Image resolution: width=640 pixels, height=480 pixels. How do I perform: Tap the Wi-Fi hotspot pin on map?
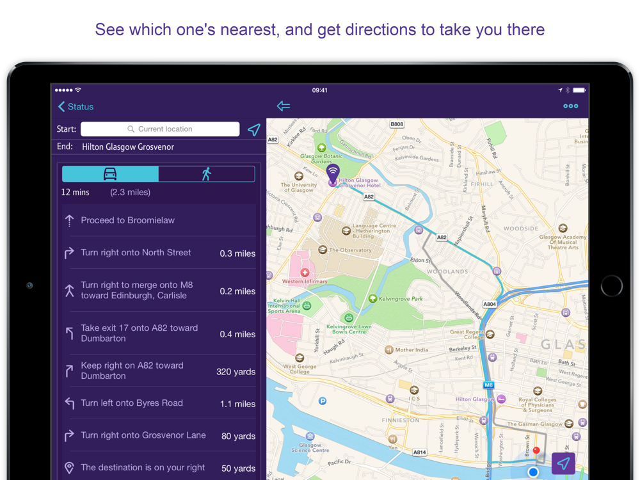333,174
